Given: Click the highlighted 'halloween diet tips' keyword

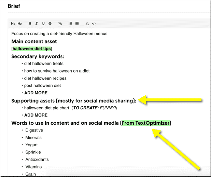Looking at the screenshot, I should coord(32,49).
